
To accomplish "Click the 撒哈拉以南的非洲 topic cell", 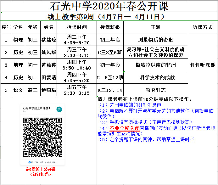I will pyautogui.click(x=156, y=65).
